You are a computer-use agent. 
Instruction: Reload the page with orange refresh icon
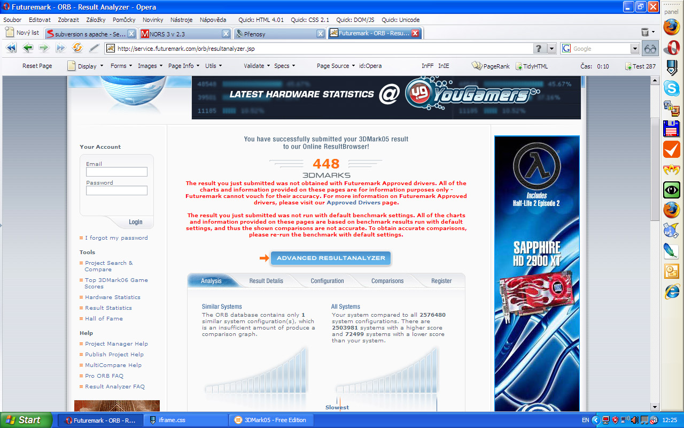click(77, 48)
